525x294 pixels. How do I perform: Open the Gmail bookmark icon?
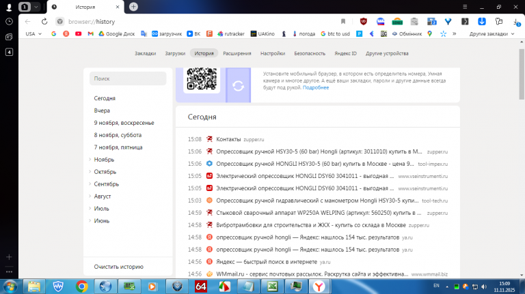(90, 33)
